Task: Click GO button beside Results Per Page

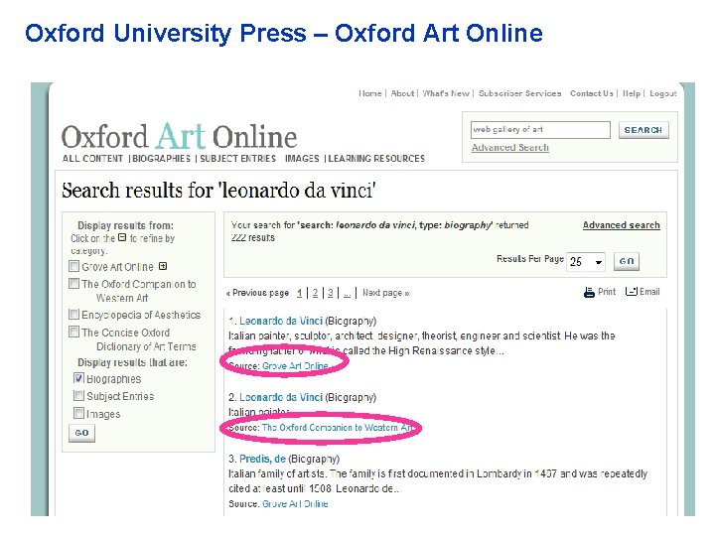Action: point(627,262)
